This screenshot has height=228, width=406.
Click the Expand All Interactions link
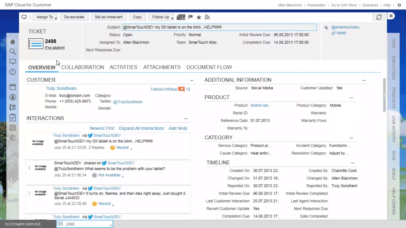click(x=141, y=128)
